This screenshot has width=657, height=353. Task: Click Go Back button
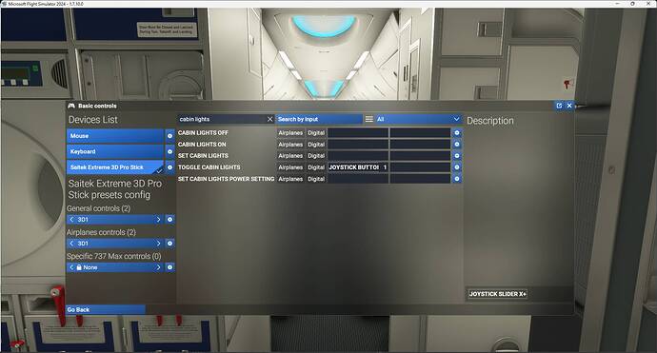pos(106,309)
